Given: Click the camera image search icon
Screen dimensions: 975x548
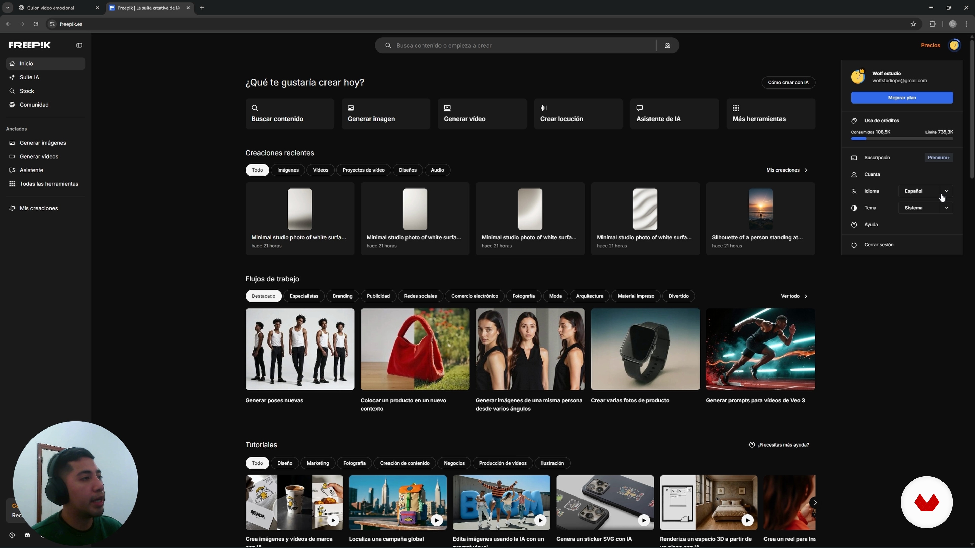Looking at the screenshot, I should 667,45.
